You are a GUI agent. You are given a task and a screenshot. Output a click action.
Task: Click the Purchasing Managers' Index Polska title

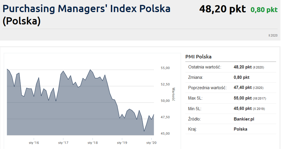[x=86, y=14]
